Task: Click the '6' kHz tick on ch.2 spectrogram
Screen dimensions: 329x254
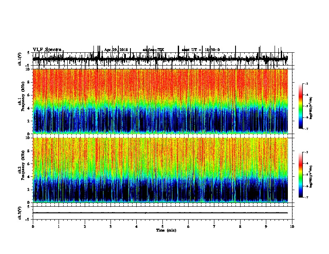Action: (x=29, y=164)
